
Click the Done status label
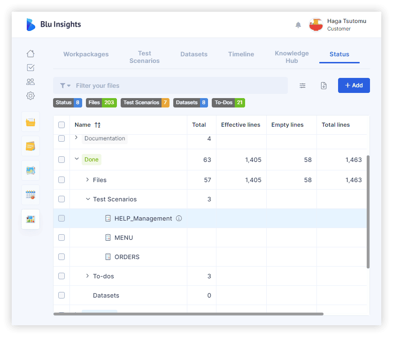click(x=92, y=160)
